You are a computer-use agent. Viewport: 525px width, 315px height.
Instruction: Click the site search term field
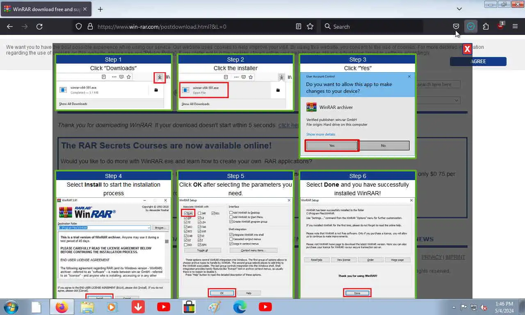click(438, 84)
